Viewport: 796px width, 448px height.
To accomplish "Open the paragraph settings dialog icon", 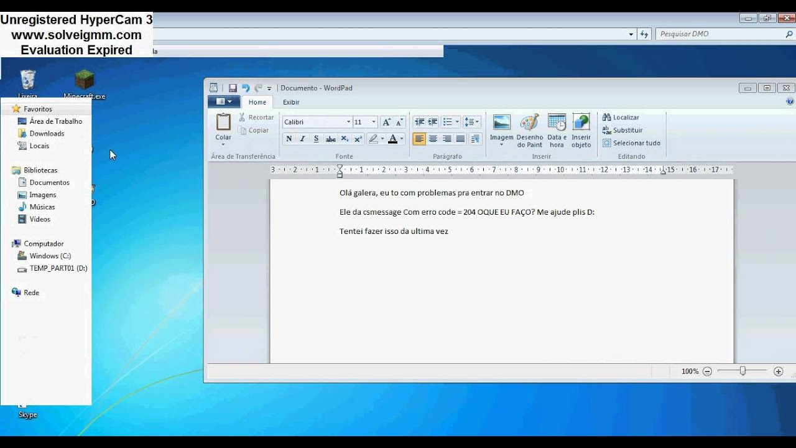I will (475, 139).
